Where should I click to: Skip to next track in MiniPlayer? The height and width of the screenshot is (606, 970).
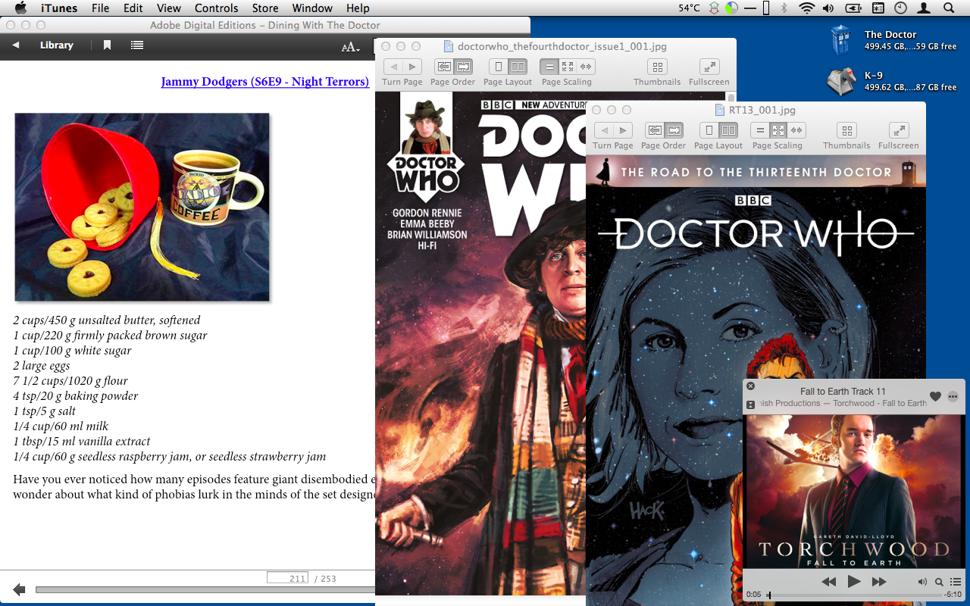[x=878, y=582]
